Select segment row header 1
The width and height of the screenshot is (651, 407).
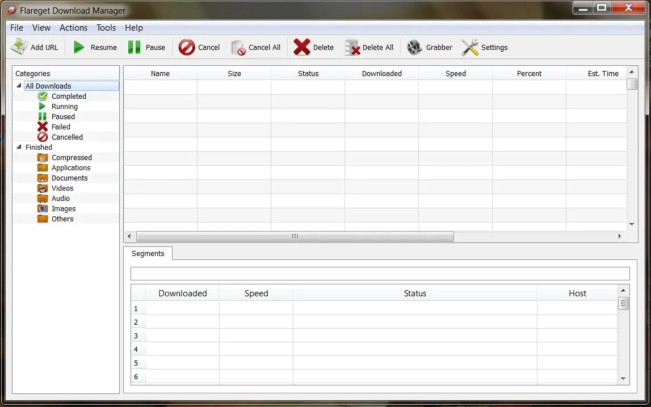pos(138,309)
